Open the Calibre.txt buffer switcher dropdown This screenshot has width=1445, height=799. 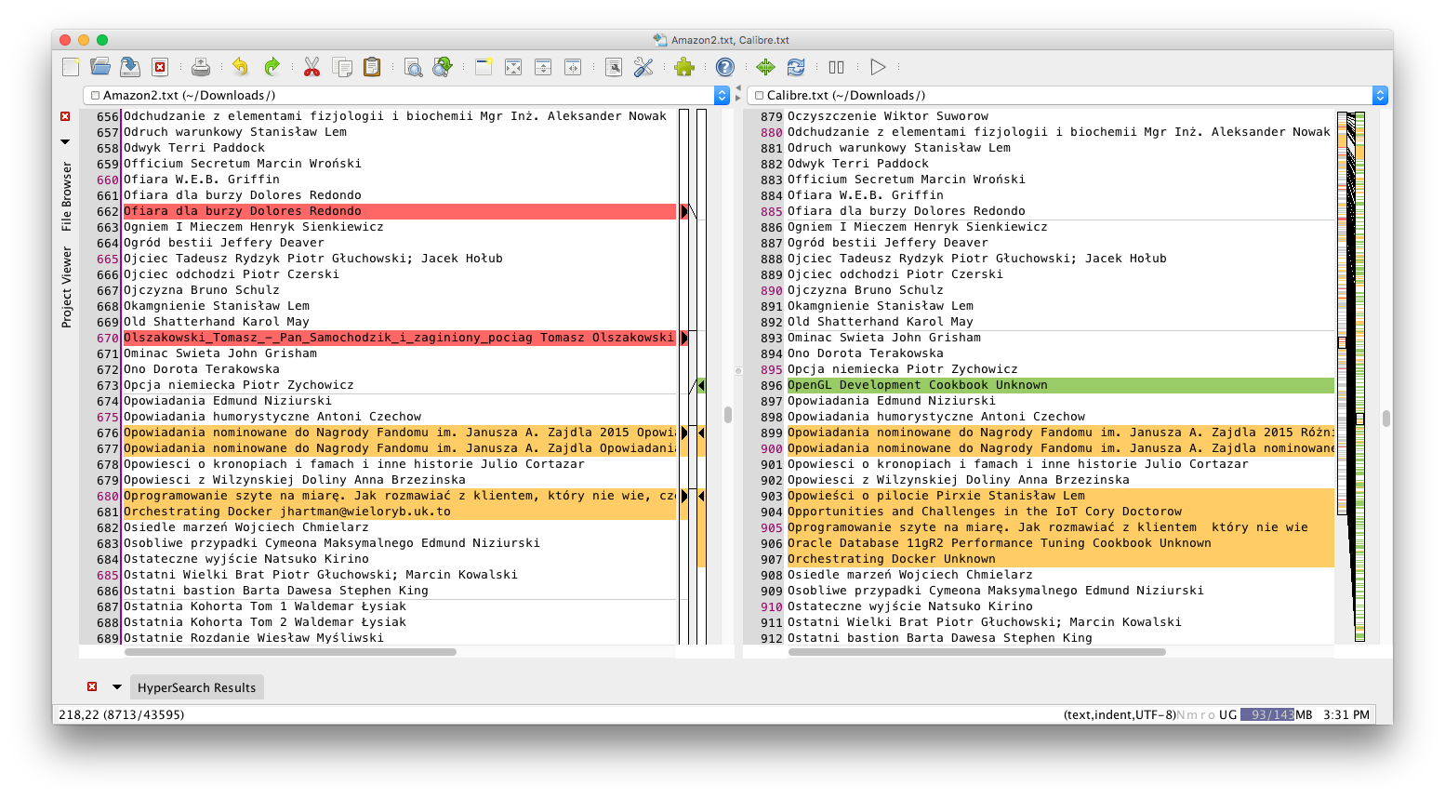click(x=1380, y=95)
